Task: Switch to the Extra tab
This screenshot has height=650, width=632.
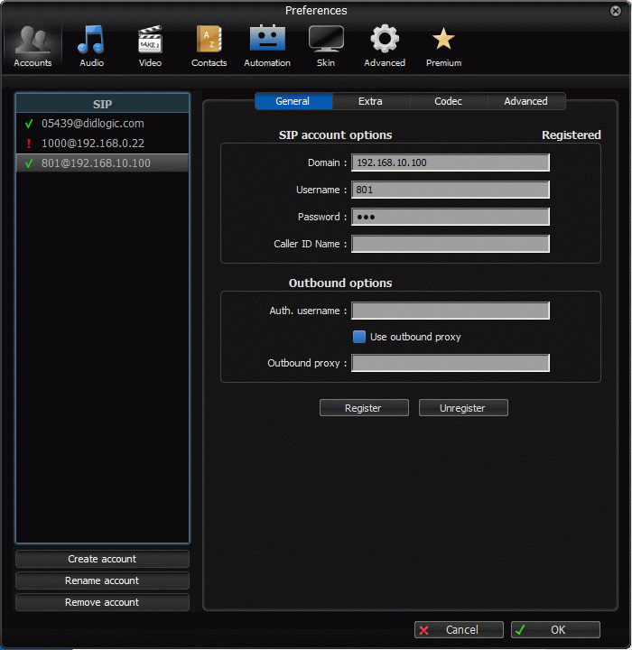Action: (371, 101)
